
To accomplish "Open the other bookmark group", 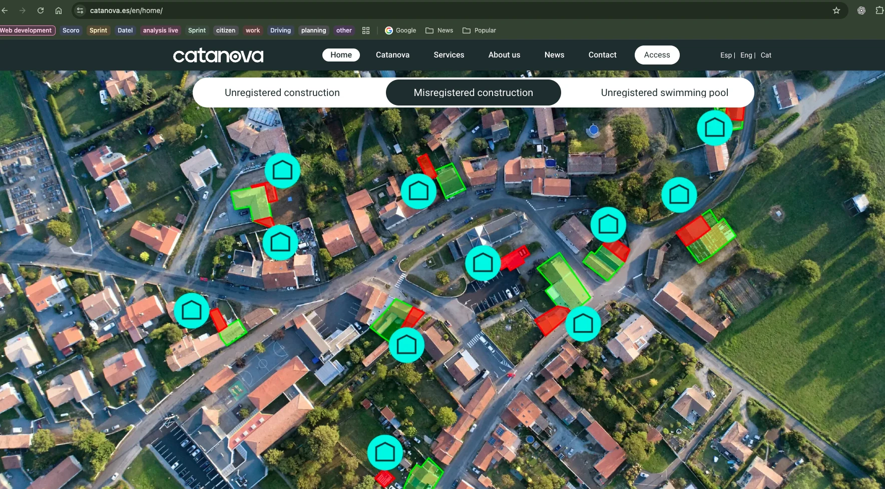I will coord(344,30).
